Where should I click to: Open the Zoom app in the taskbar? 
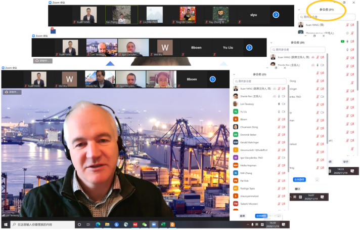(x=154, y=224)
